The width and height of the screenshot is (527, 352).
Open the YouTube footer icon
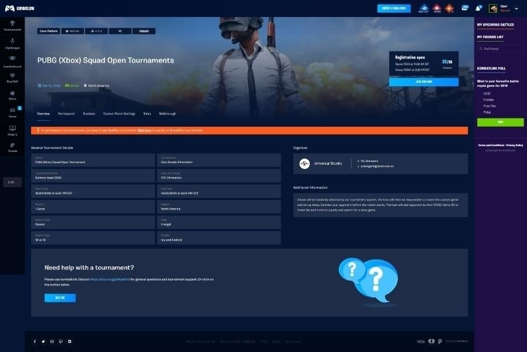coord(70,341)
